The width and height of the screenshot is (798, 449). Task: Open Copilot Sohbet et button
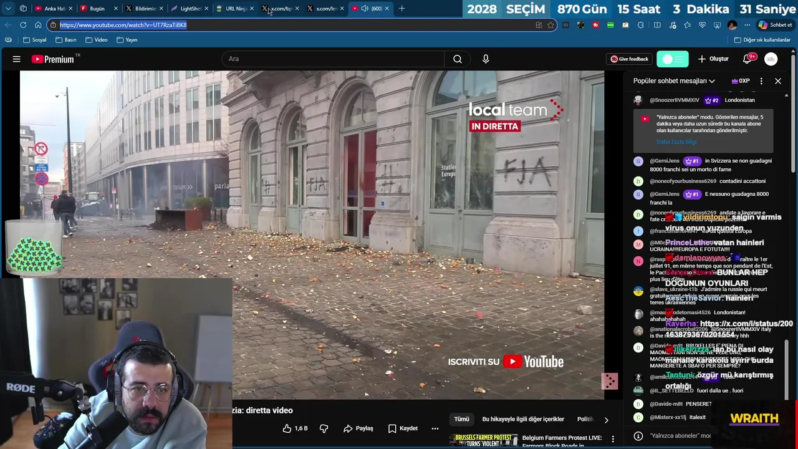[775, 25]
